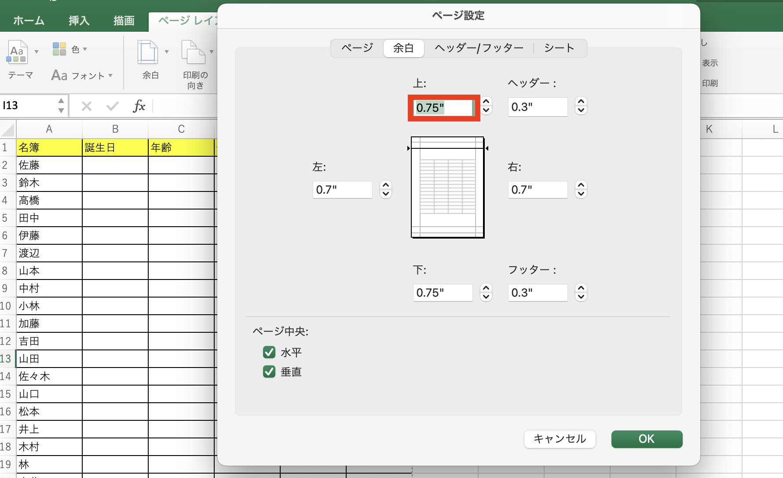Increase header margin with up stepper arrow
This screenshot has width=783, height=478.
click(x=581, y=103)
